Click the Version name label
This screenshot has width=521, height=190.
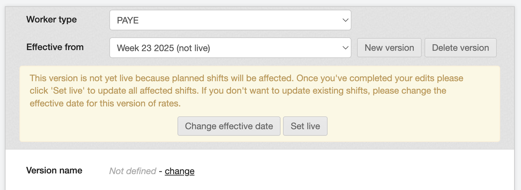(x=54, y=170)
